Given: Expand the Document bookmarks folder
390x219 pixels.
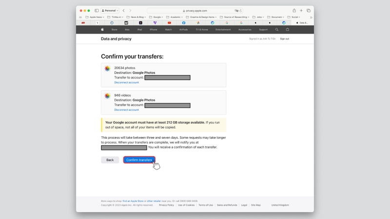Looking at the screenshot, I should (x=275, y=17).
